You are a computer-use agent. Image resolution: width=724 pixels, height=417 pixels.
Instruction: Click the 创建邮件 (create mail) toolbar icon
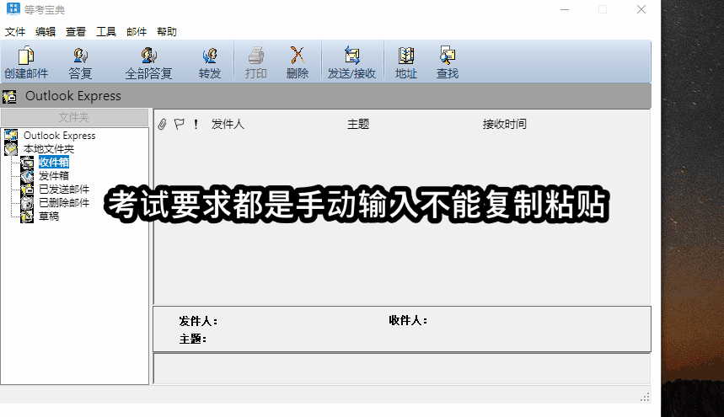point(26,56)
